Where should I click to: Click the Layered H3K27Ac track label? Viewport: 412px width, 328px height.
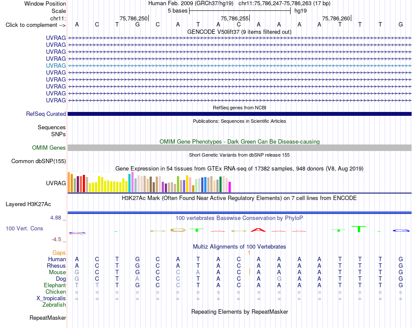pyautogui.click(x=28, y=204)
